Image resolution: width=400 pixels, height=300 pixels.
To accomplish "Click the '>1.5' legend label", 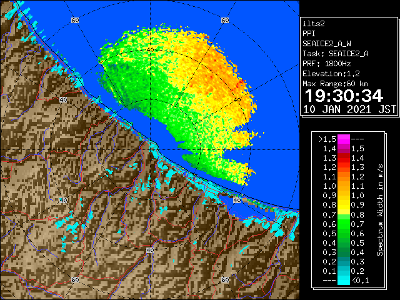I will [x=327, y=139].
